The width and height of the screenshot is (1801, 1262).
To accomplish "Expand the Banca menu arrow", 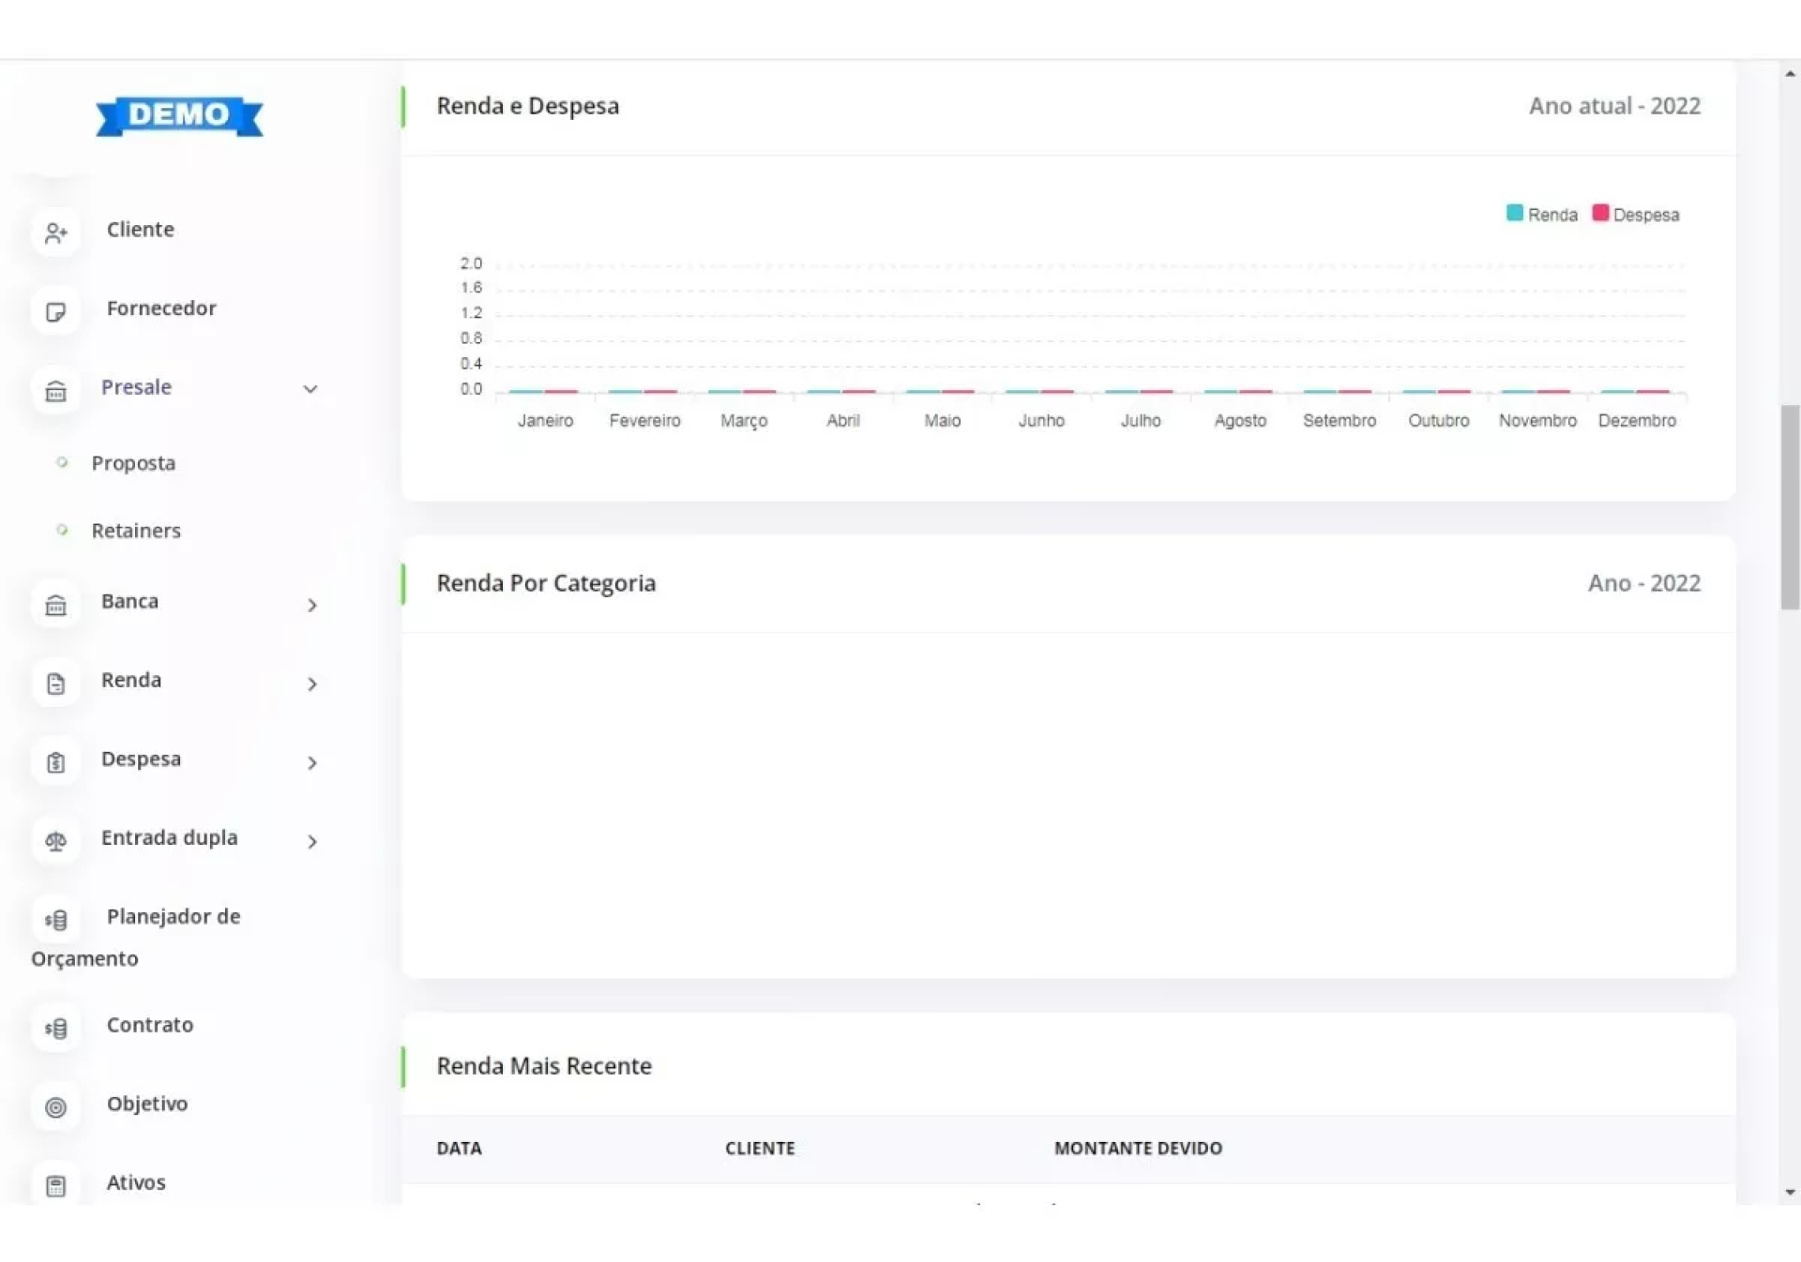I will coord(312,605).
